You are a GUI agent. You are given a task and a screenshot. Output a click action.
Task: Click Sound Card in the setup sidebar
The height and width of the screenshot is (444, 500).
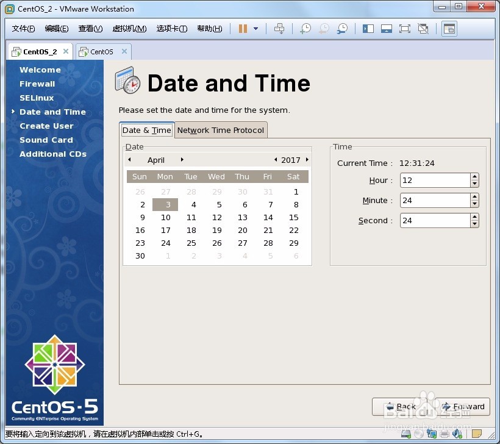pyautogui.click(x=46, y=140)
